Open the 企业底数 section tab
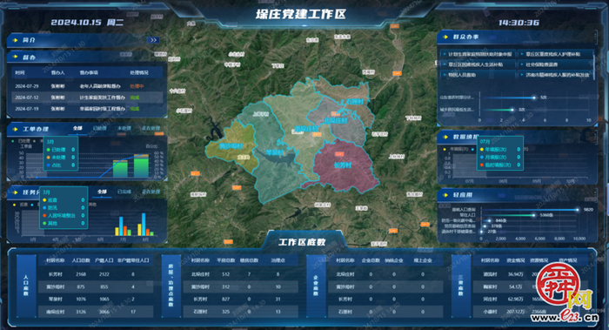The width and height of the screenshot is (609, 330). [x=316, y=286]
